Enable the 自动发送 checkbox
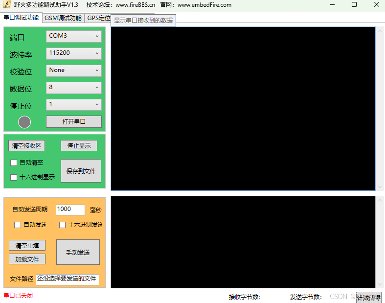This screenshot has width=385, height=303. coord(18,225)
